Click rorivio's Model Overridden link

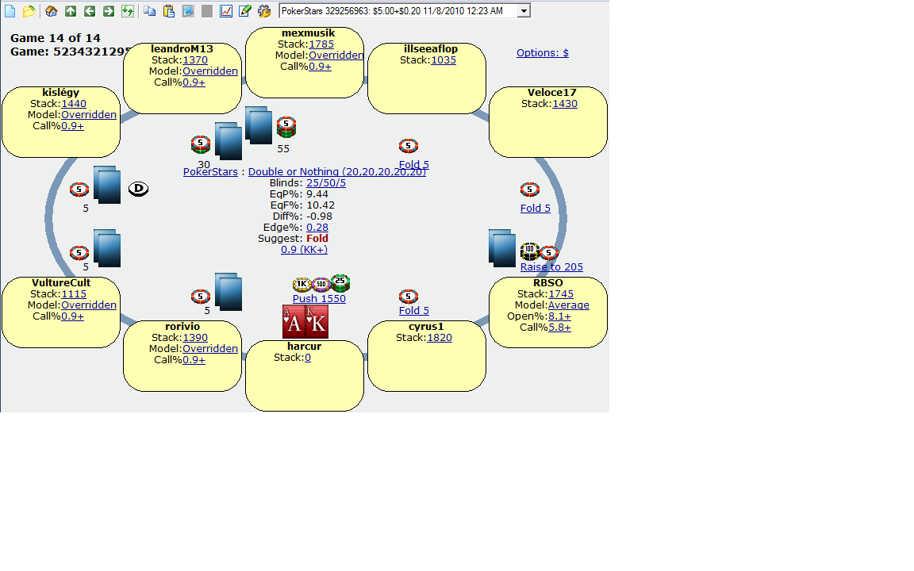coord(209,349)
